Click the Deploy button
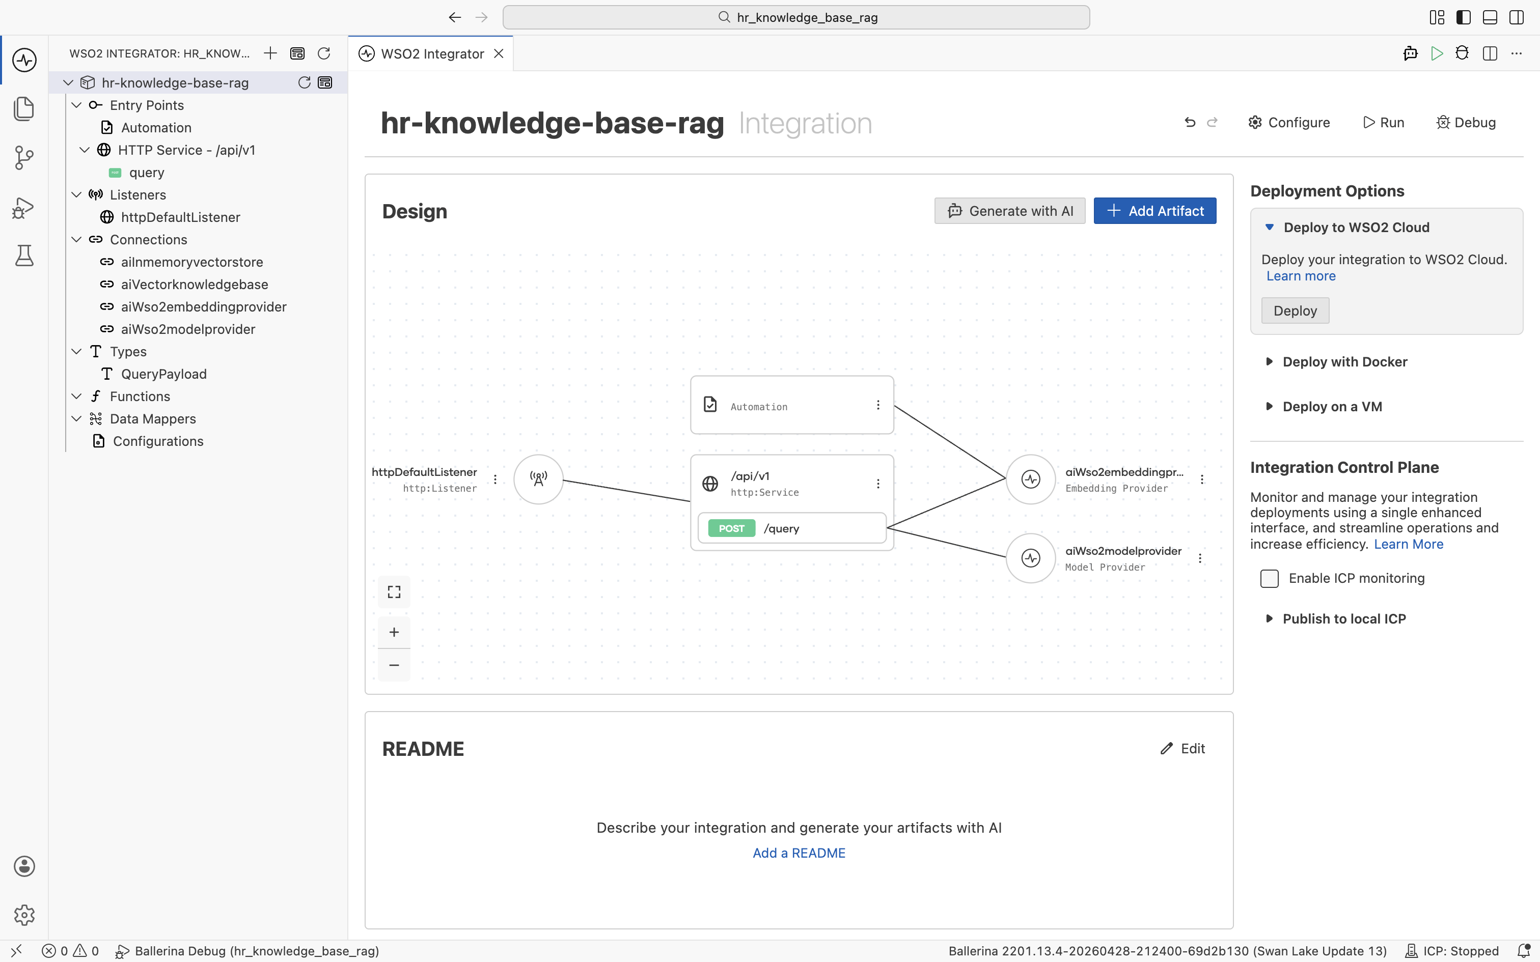Screen dimensions: 1540x962 pos(1295,310)
